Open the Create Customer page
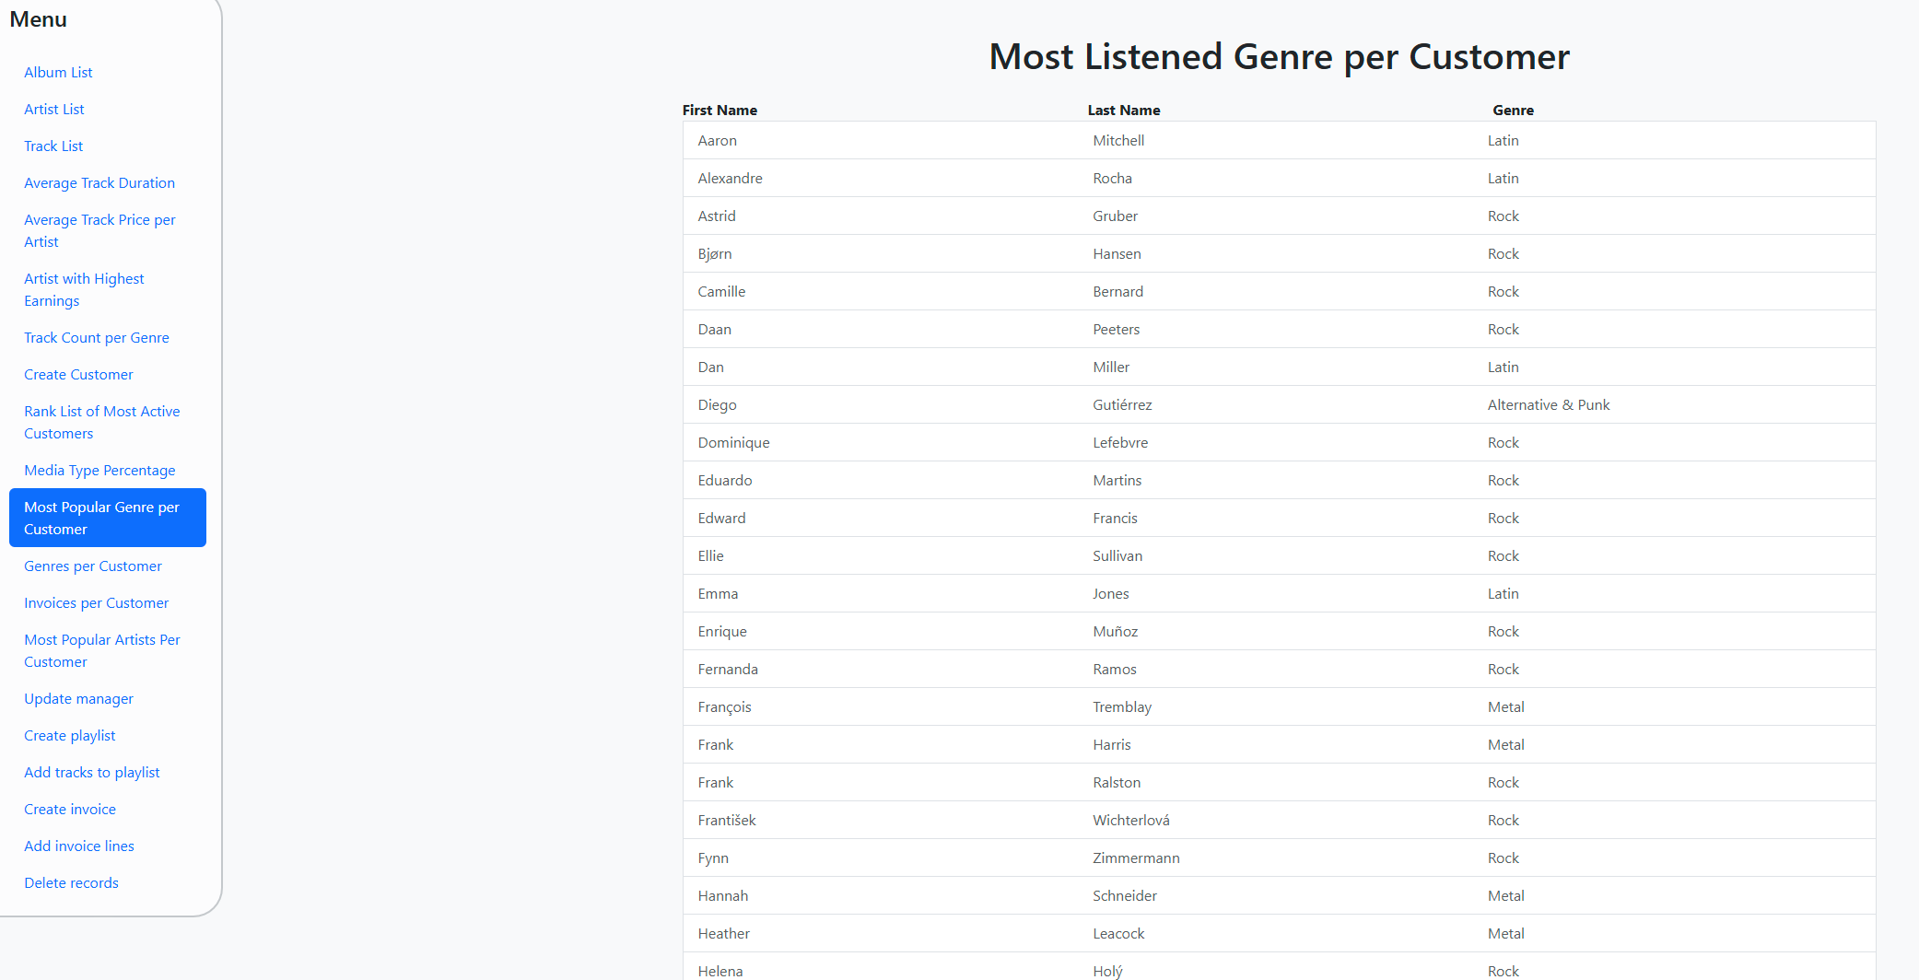The image size is (1919, 980). point(78,374)
